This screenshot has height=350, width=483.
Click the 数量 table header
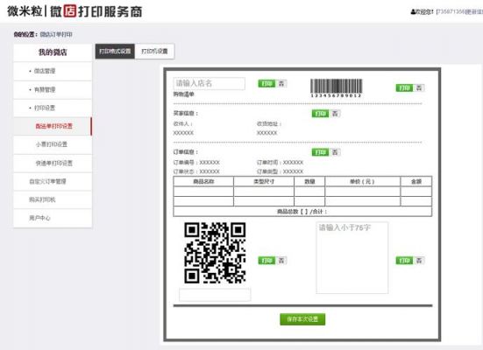309,181
